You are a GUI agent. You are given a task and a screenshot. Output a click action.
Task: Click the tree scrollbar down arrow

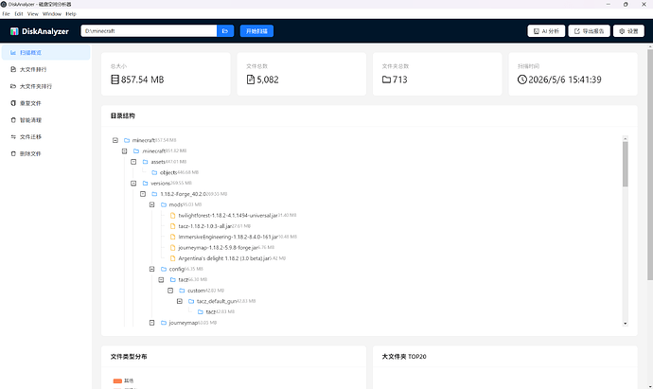coord(626,323)
